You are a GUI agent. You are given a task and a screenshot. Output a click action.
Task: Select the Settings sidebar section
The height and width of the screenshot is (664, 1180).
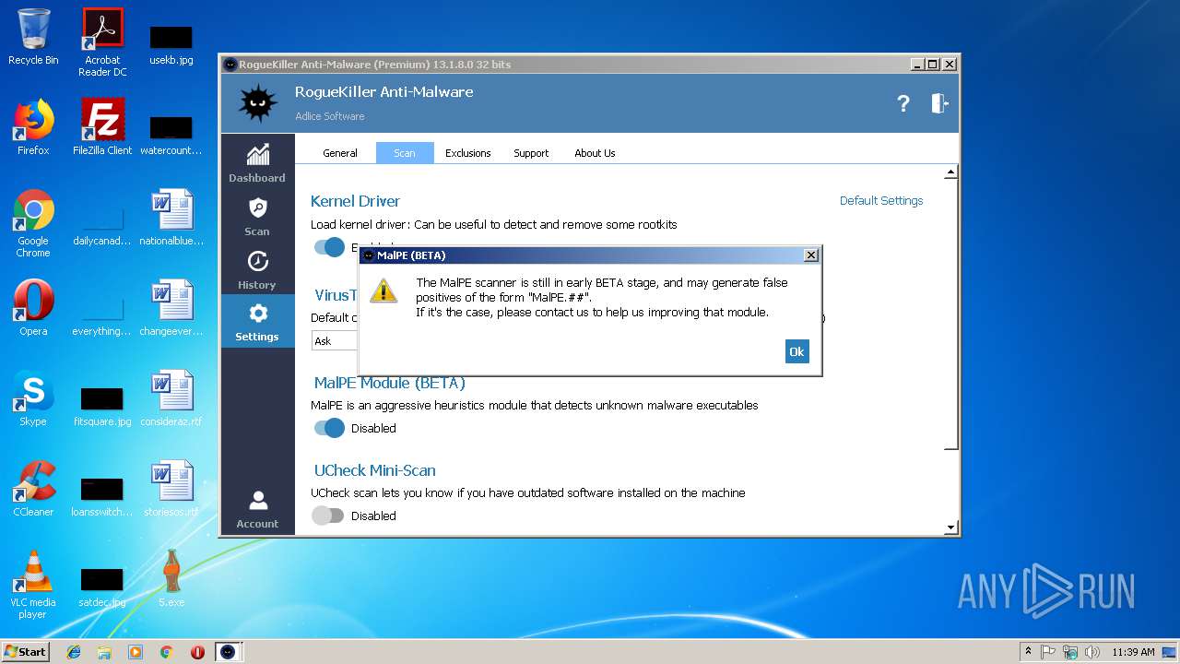tap(257, 321)
